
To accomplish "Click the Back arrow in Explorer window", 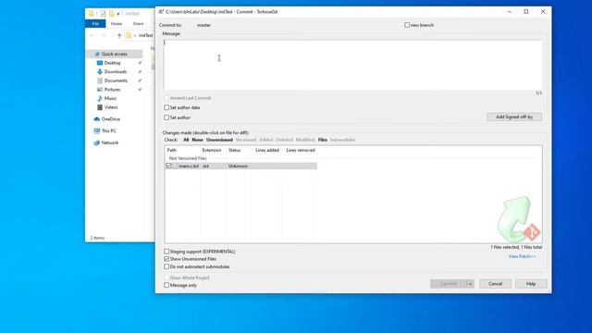I will tap(92, 35).
